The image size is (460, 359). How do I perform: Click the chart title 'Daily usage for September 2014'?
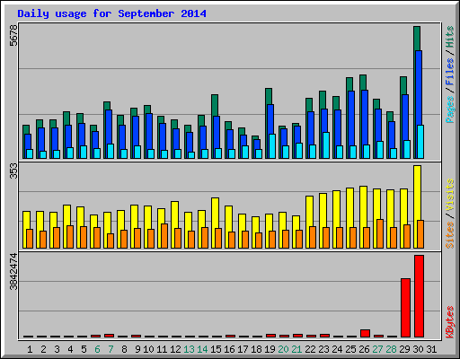(x=111, y=13)
